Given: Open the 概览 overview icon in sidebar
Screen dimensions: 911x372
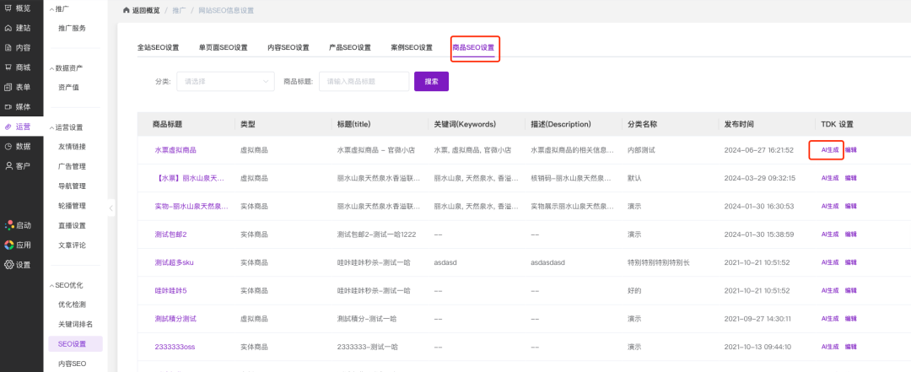Looking at the screenshot, I should coord(8,8).
